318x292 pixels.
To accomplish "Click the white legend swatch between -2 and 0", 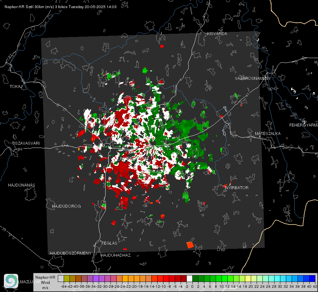I will [x=189, y=279].
